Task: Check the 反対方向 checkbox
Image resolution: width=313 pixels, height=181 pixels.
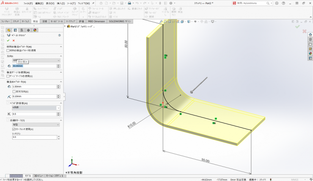Action: tap(14, 91)
